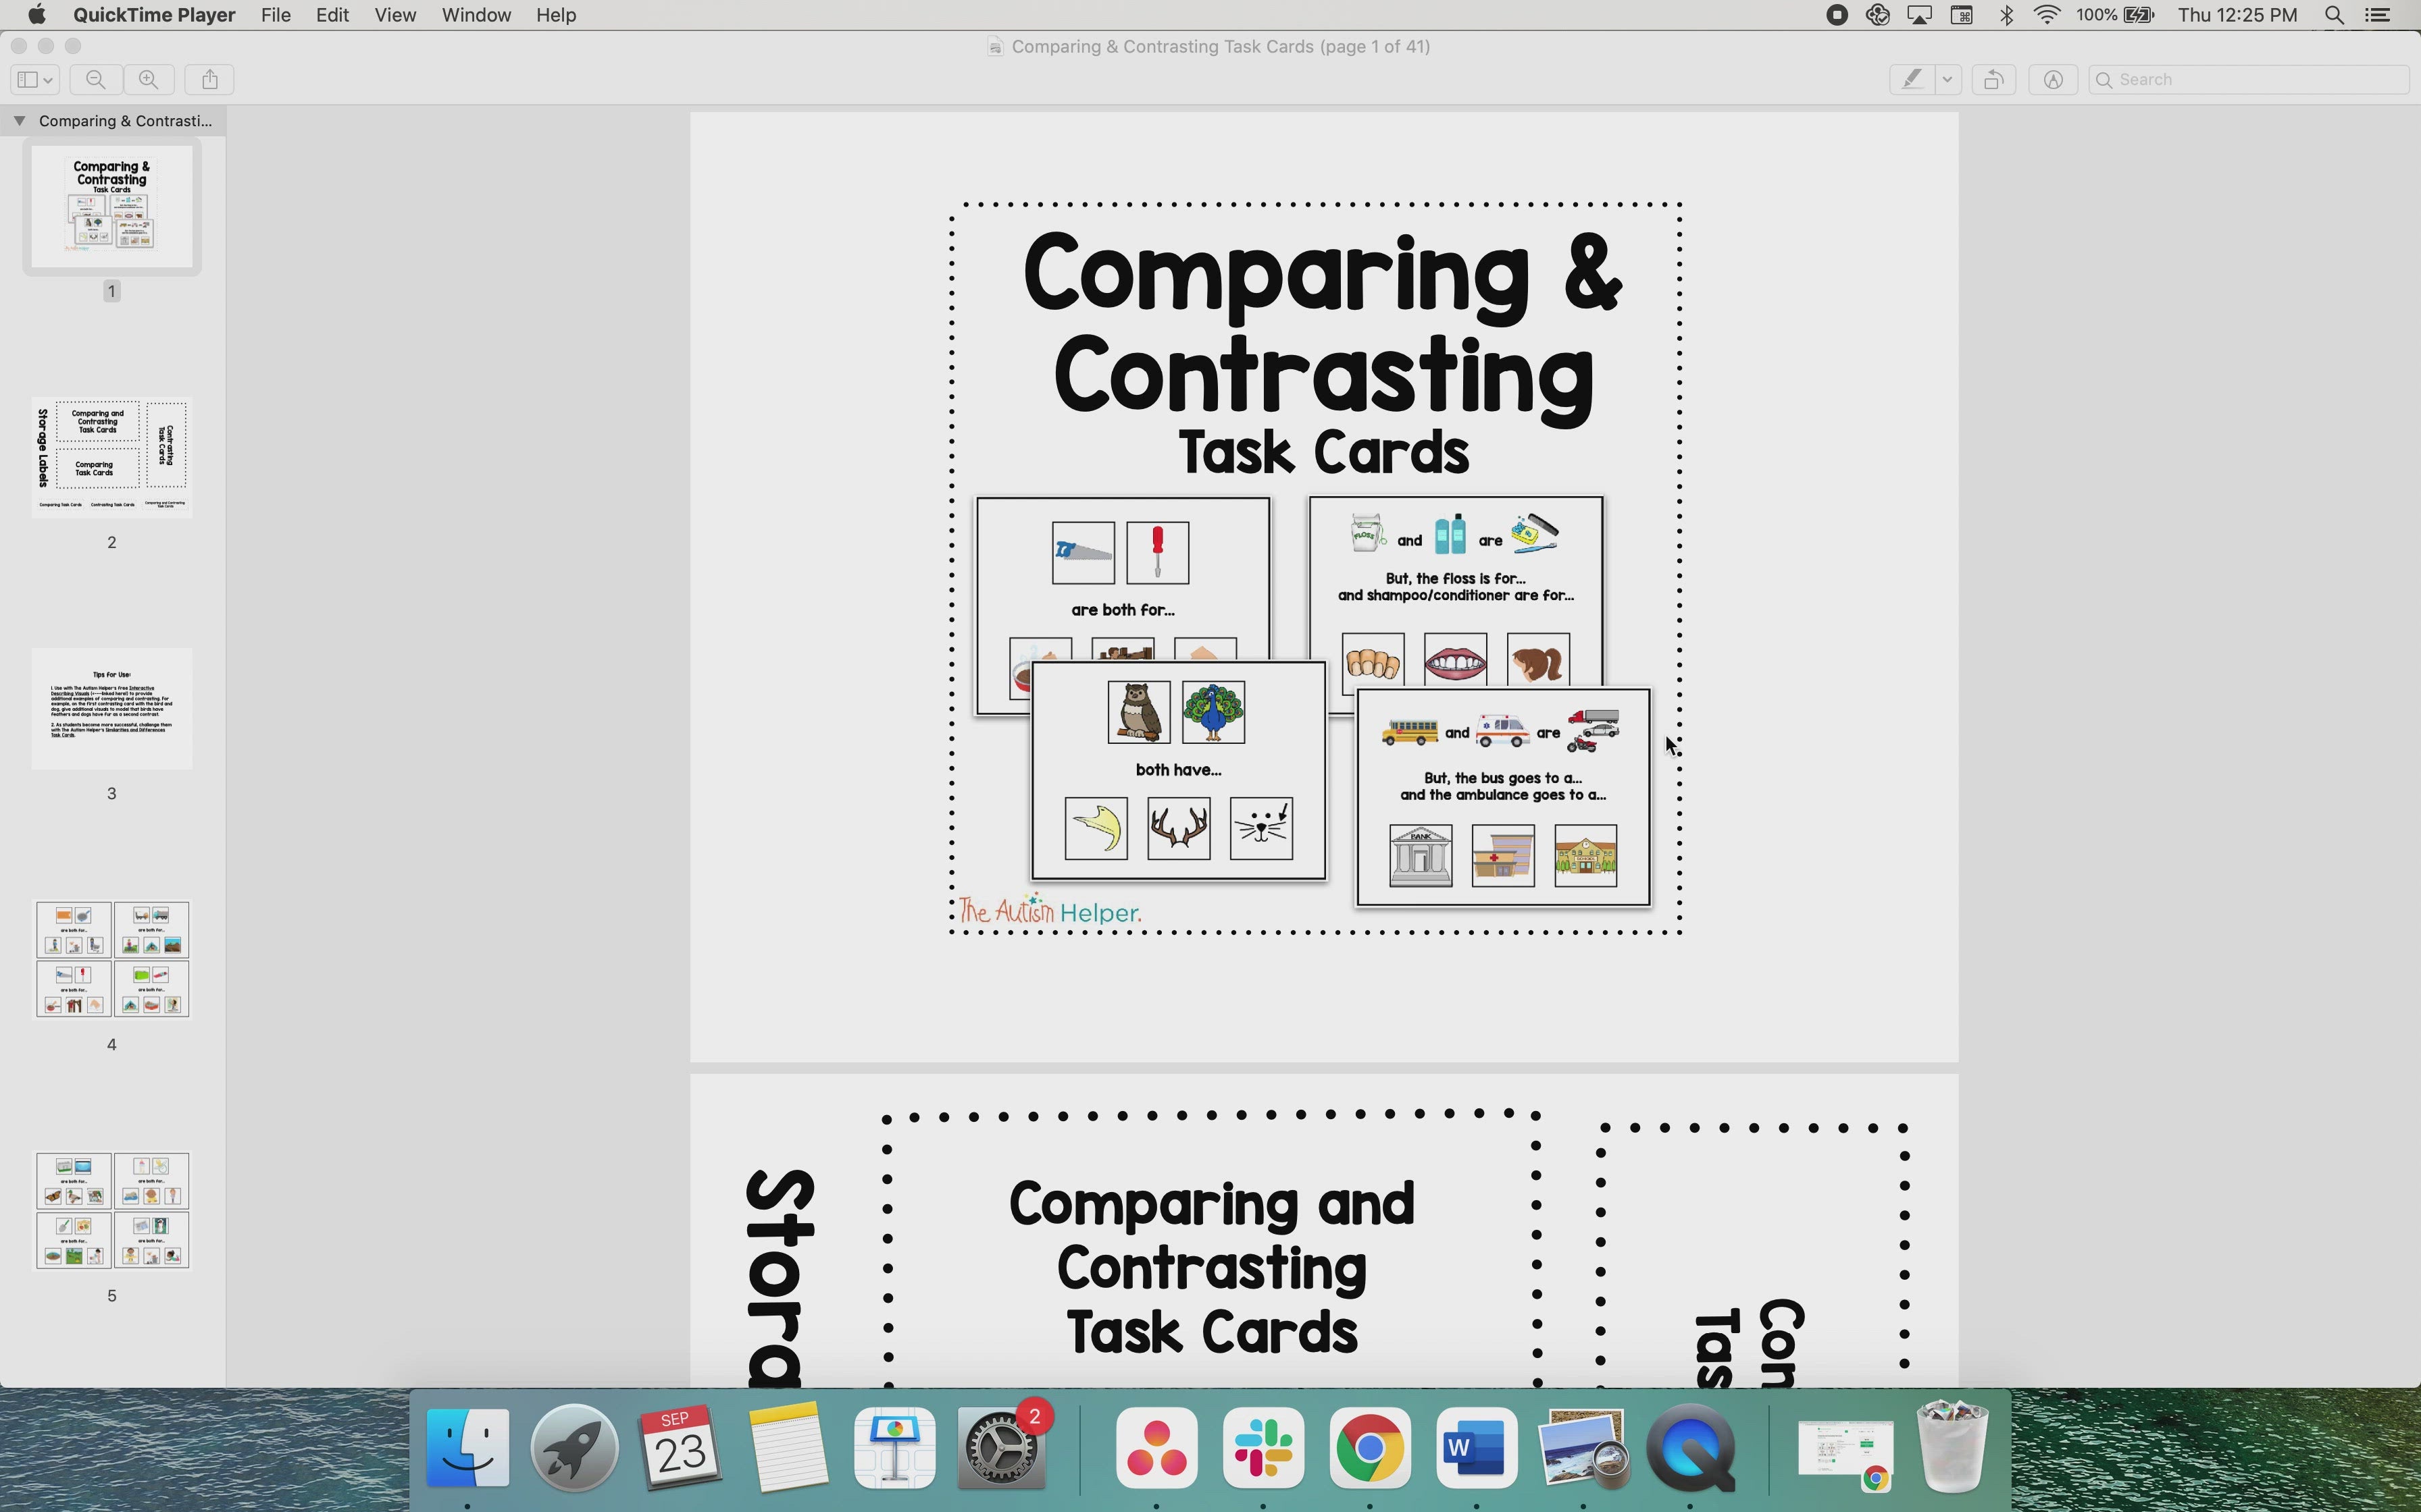The image size is (2421, 1512).
Task: Click the Bluetooth status icon
Action: click(x=2006, y=15)
